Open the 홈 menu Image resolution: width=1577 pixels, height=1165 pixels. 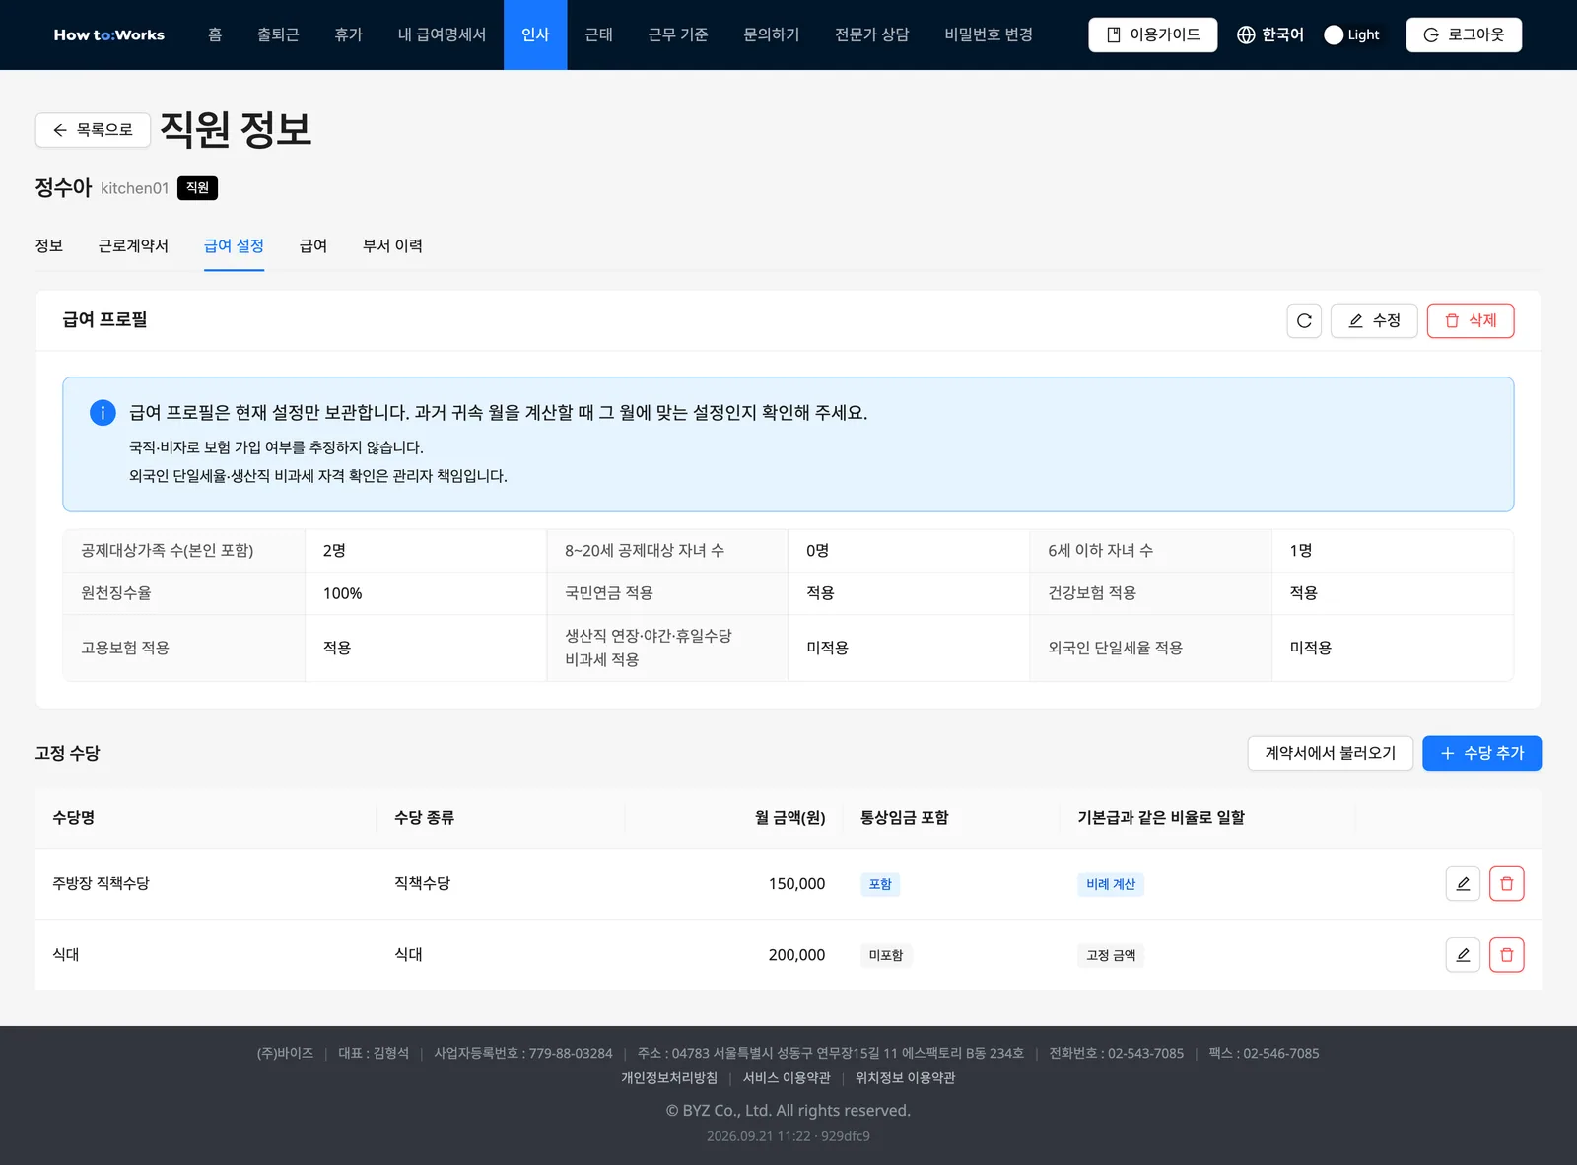click(x=215, y=34)
